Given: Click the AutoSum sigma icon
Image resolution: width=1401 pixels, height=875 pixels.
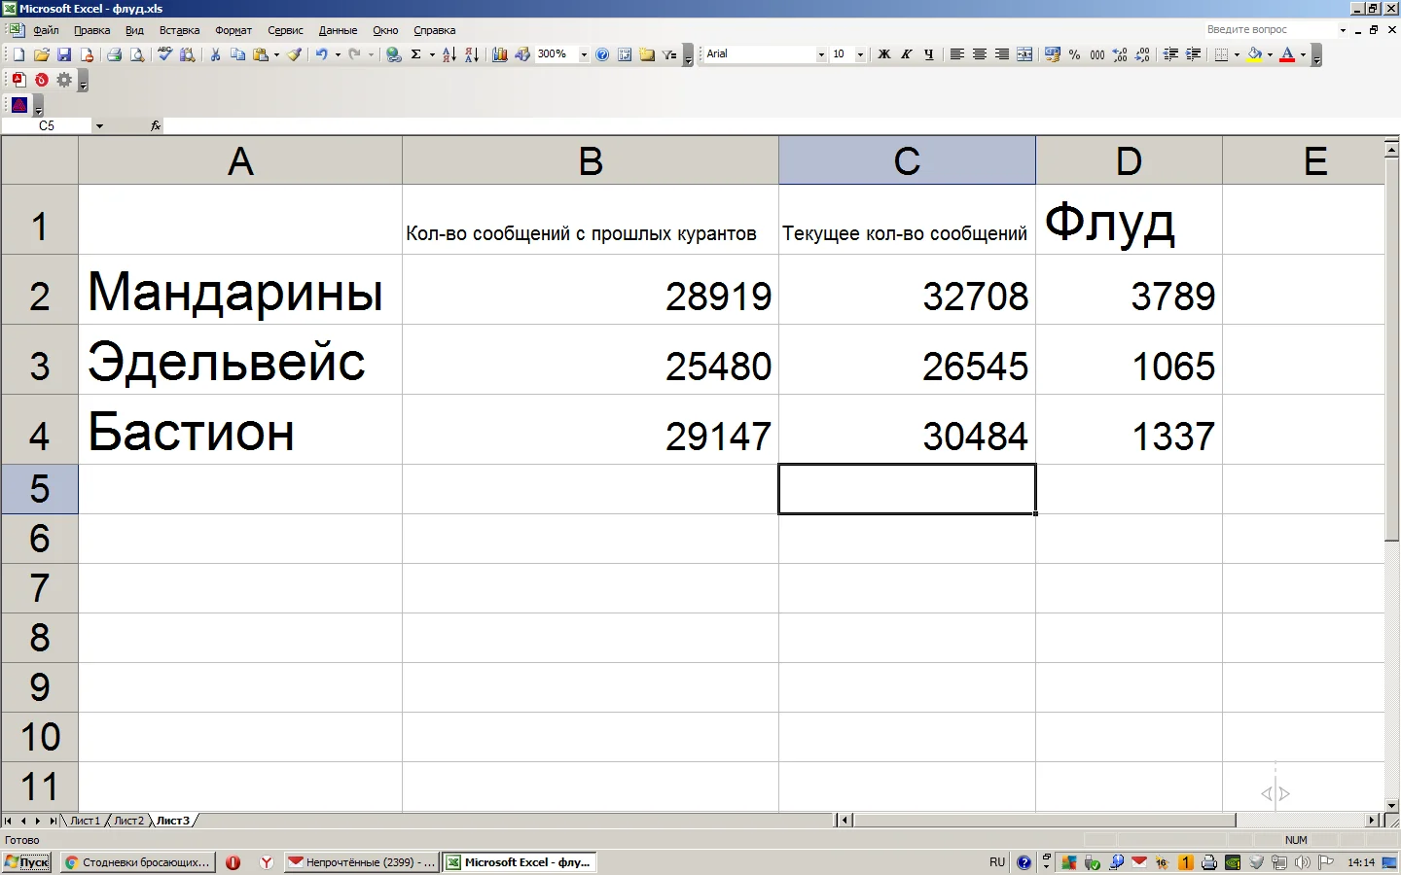Looking at the screenshot, I should click(416, 54).
